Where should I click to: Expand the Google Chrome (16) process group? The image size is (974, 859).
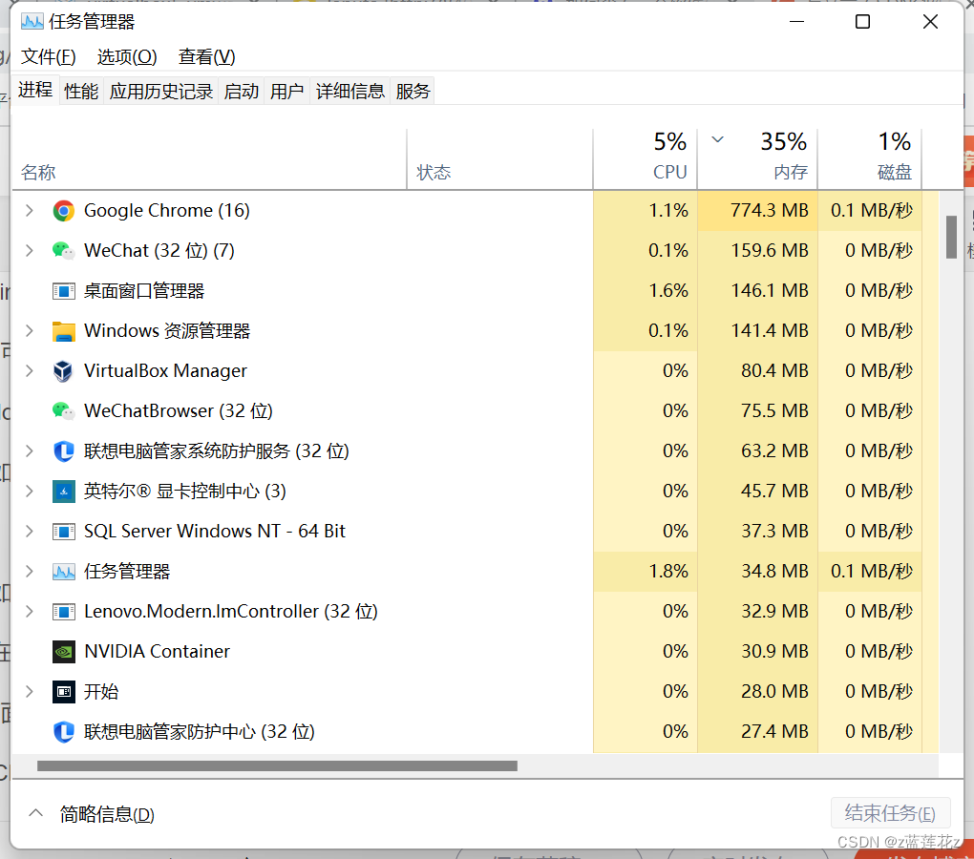click(x=30, y=211)
